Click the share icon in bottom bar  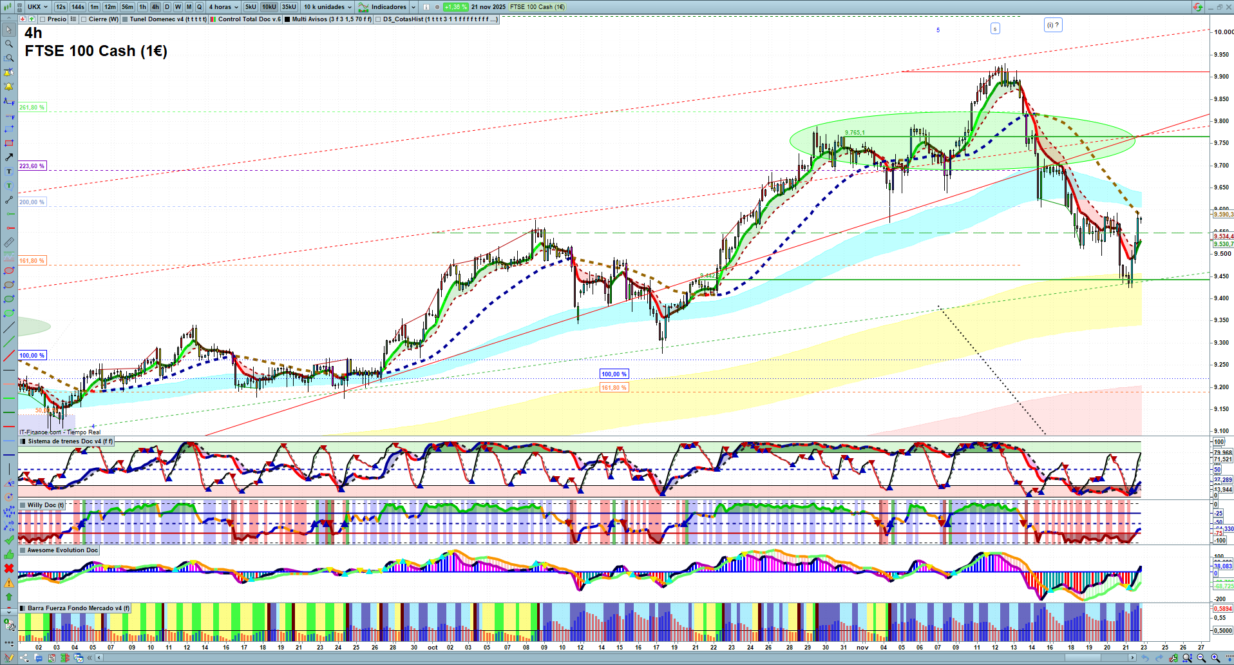[x=24, y=658]
